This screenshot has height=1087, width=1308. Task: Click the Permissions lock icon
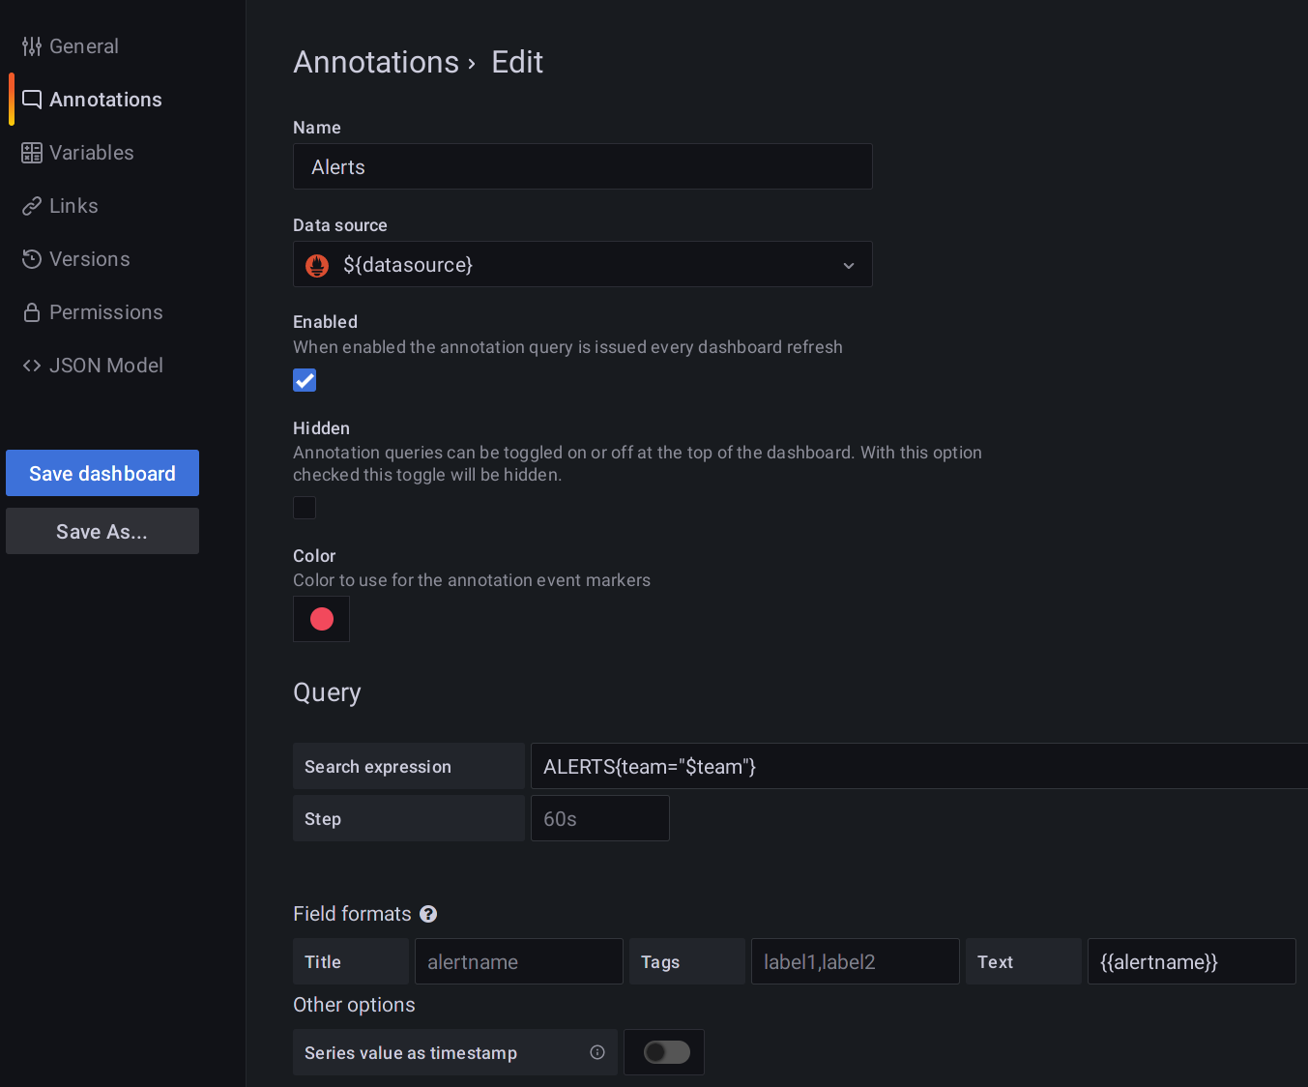click(31, 311)
